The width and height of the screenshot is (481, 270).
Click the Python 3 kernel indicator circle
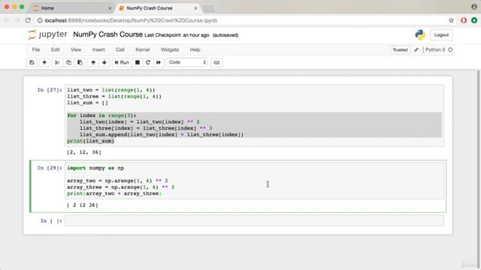[450, 49]
